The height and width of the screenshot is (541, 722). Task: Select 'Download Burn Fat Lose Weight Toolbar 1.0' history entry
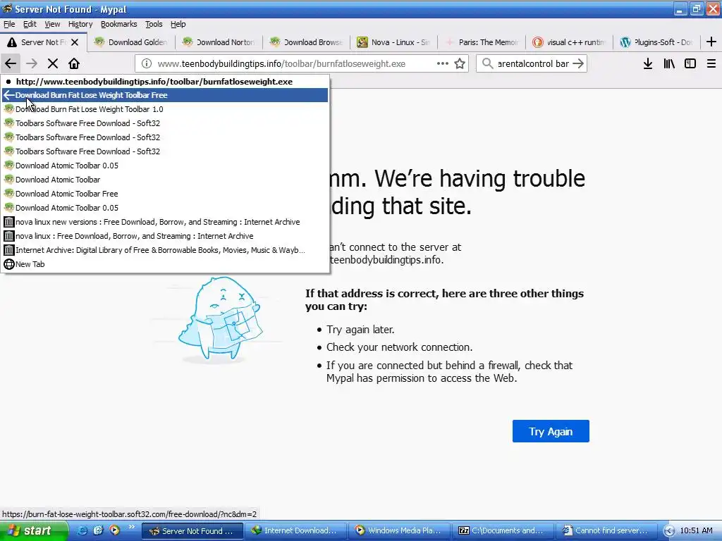tap(165, 109)
